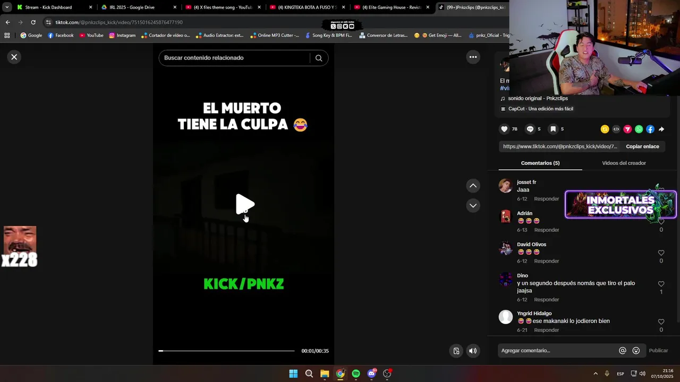Screen dimensions: 680x382
Task: Reply to David Olivos's comment
Action: point(547,261)
